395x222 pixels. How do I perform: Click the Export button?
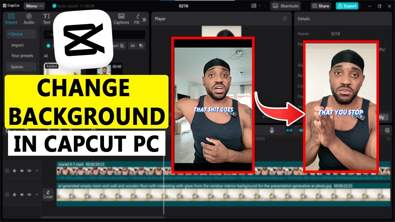coord(347,6)
